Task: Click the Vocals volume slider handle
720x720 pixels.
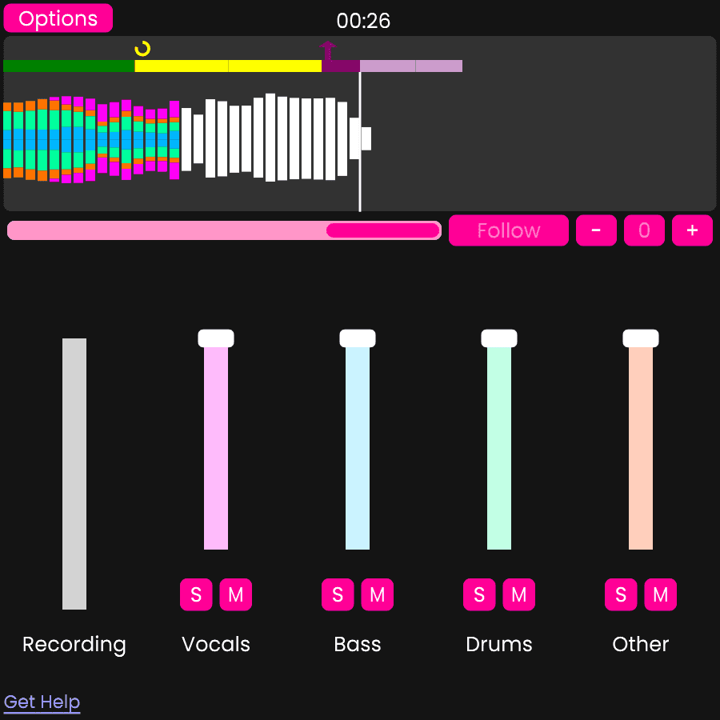Action: point(215,338)
